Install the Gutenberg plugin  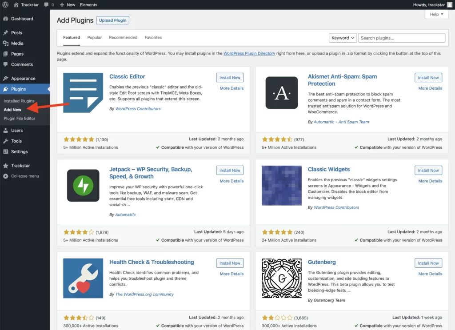(428, 263)
